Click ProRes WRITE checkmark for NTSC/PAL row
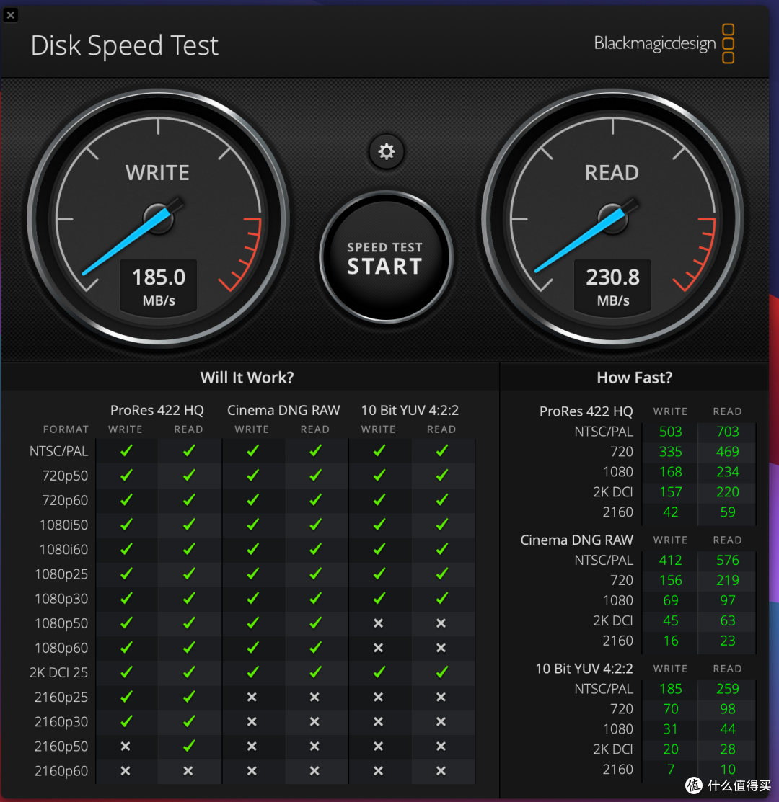 click(126, 450)
